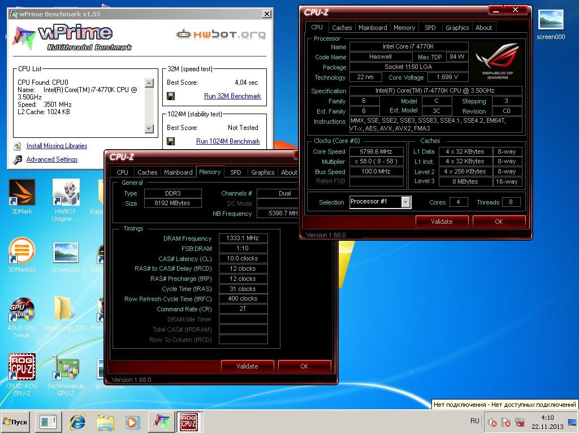Select Caches tab in Memory CPU-Z window
579x434 pixels.
click(148, 172)
